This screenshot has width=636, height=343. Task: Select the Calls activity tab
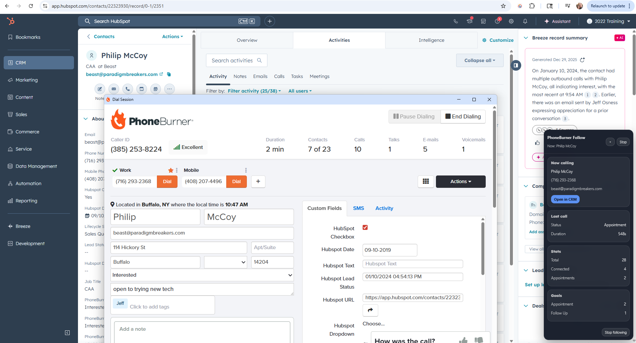click(x=279, y=76)
